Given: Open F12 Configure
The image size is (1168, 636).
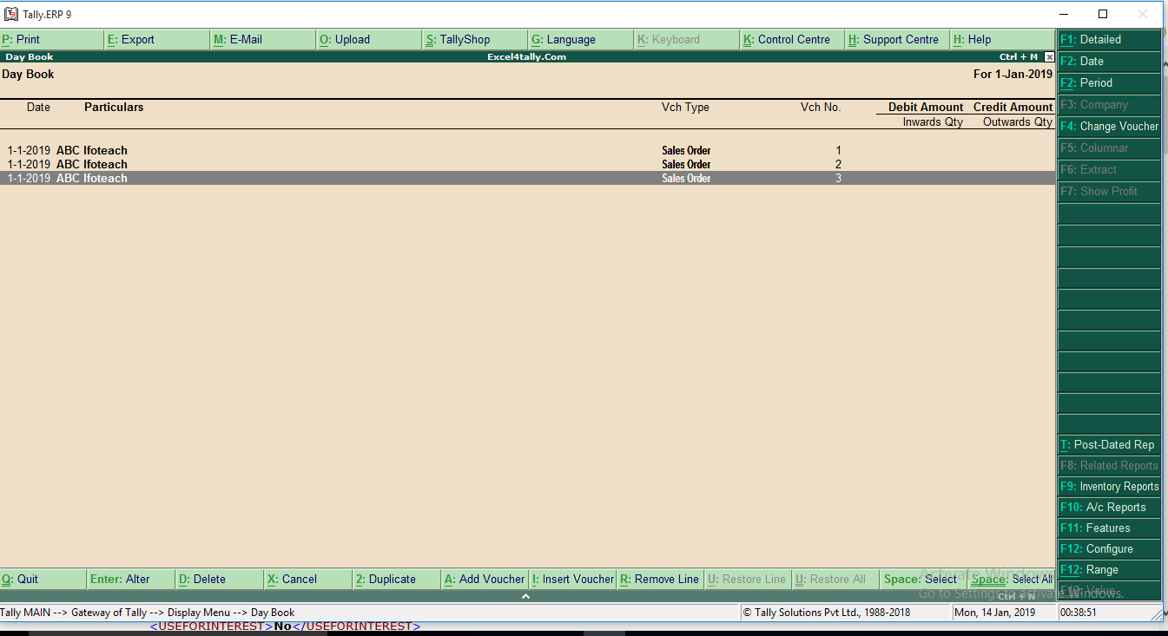Looking at the screenshot, I should [x=1109, y=549].
